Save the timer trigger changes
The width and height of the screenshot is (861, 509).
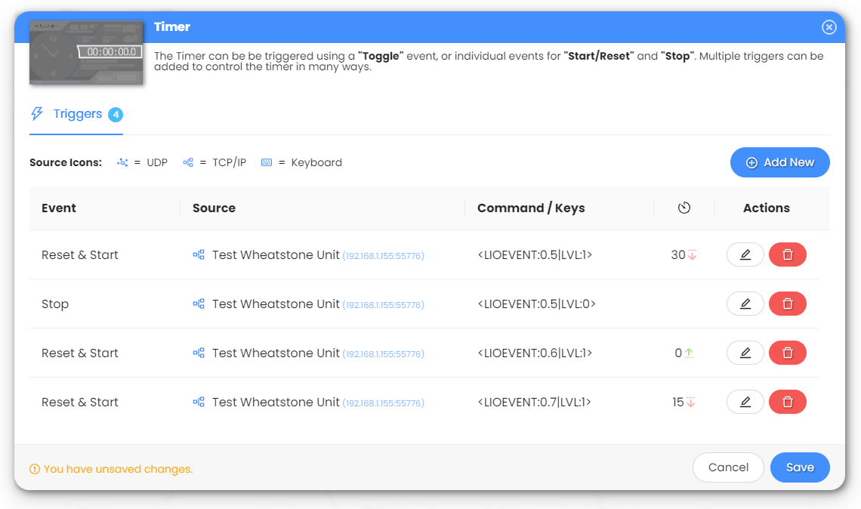coord(799,467)
